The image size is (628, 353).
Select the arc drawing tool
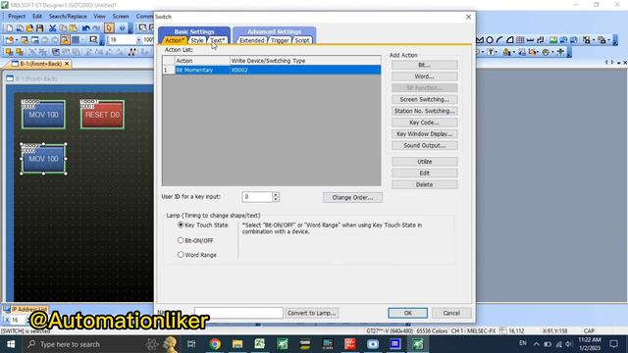click(499, 40)
